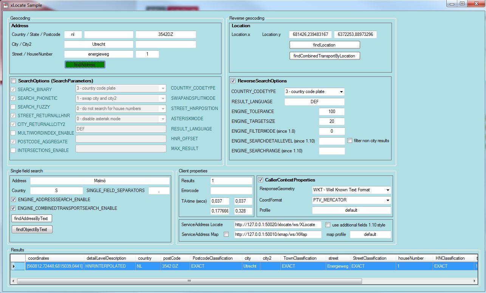Click the green findAddress button
The width and height of the screenshot is (486, 293).
click(x=85, y=65)
